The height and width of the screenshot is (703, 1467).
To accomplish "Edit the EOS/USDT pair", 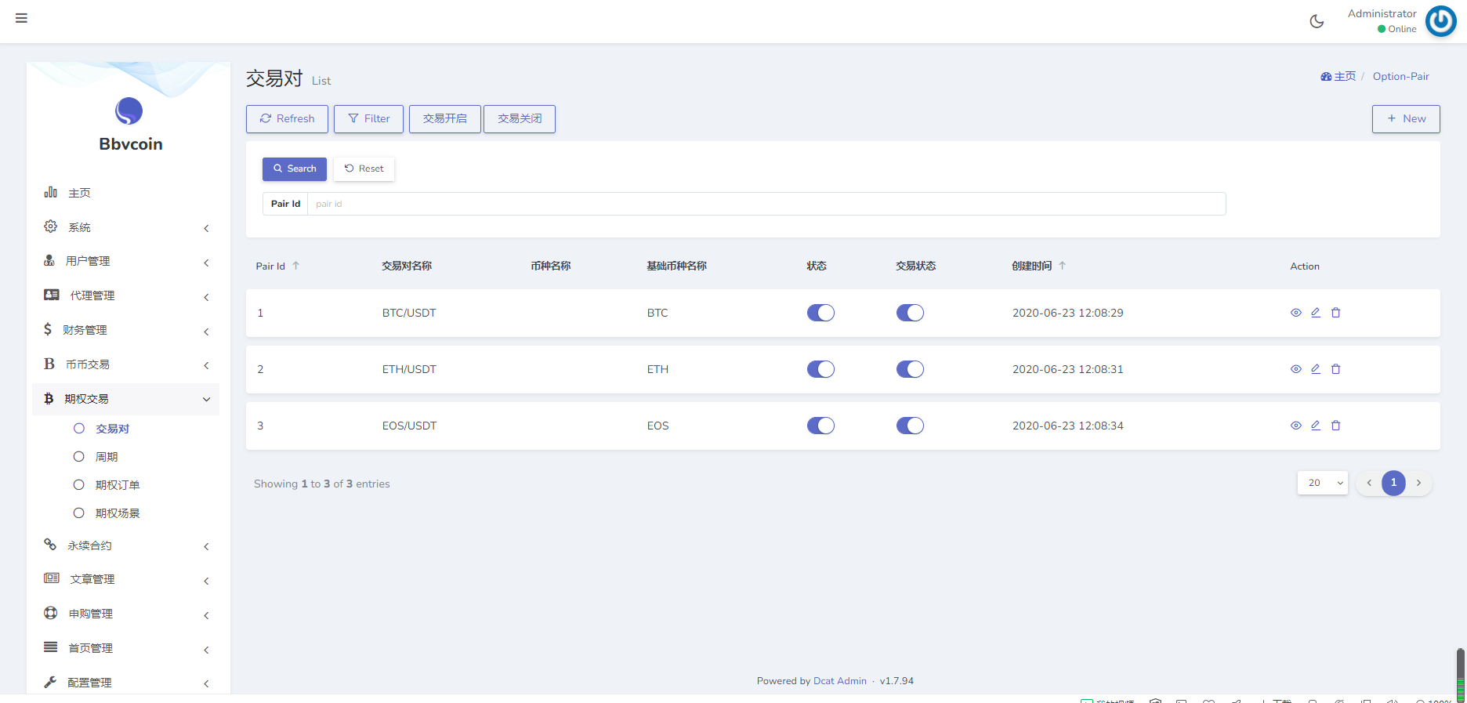I will point(1316,426).
